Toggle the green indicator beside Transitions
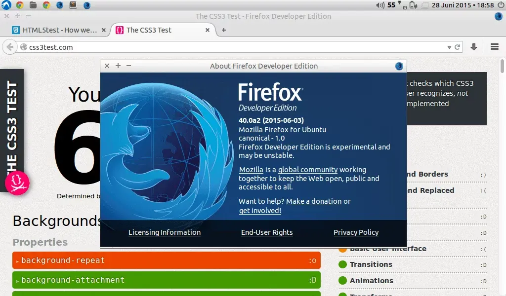The image size is (506, 296). coord(342,264)
